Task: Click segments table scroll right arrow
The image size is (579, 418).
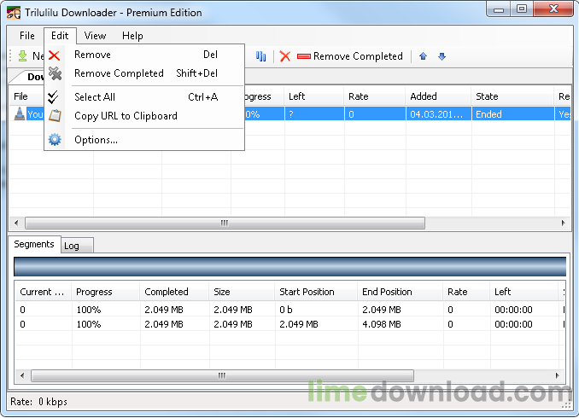Action: [x=557, y=375]
